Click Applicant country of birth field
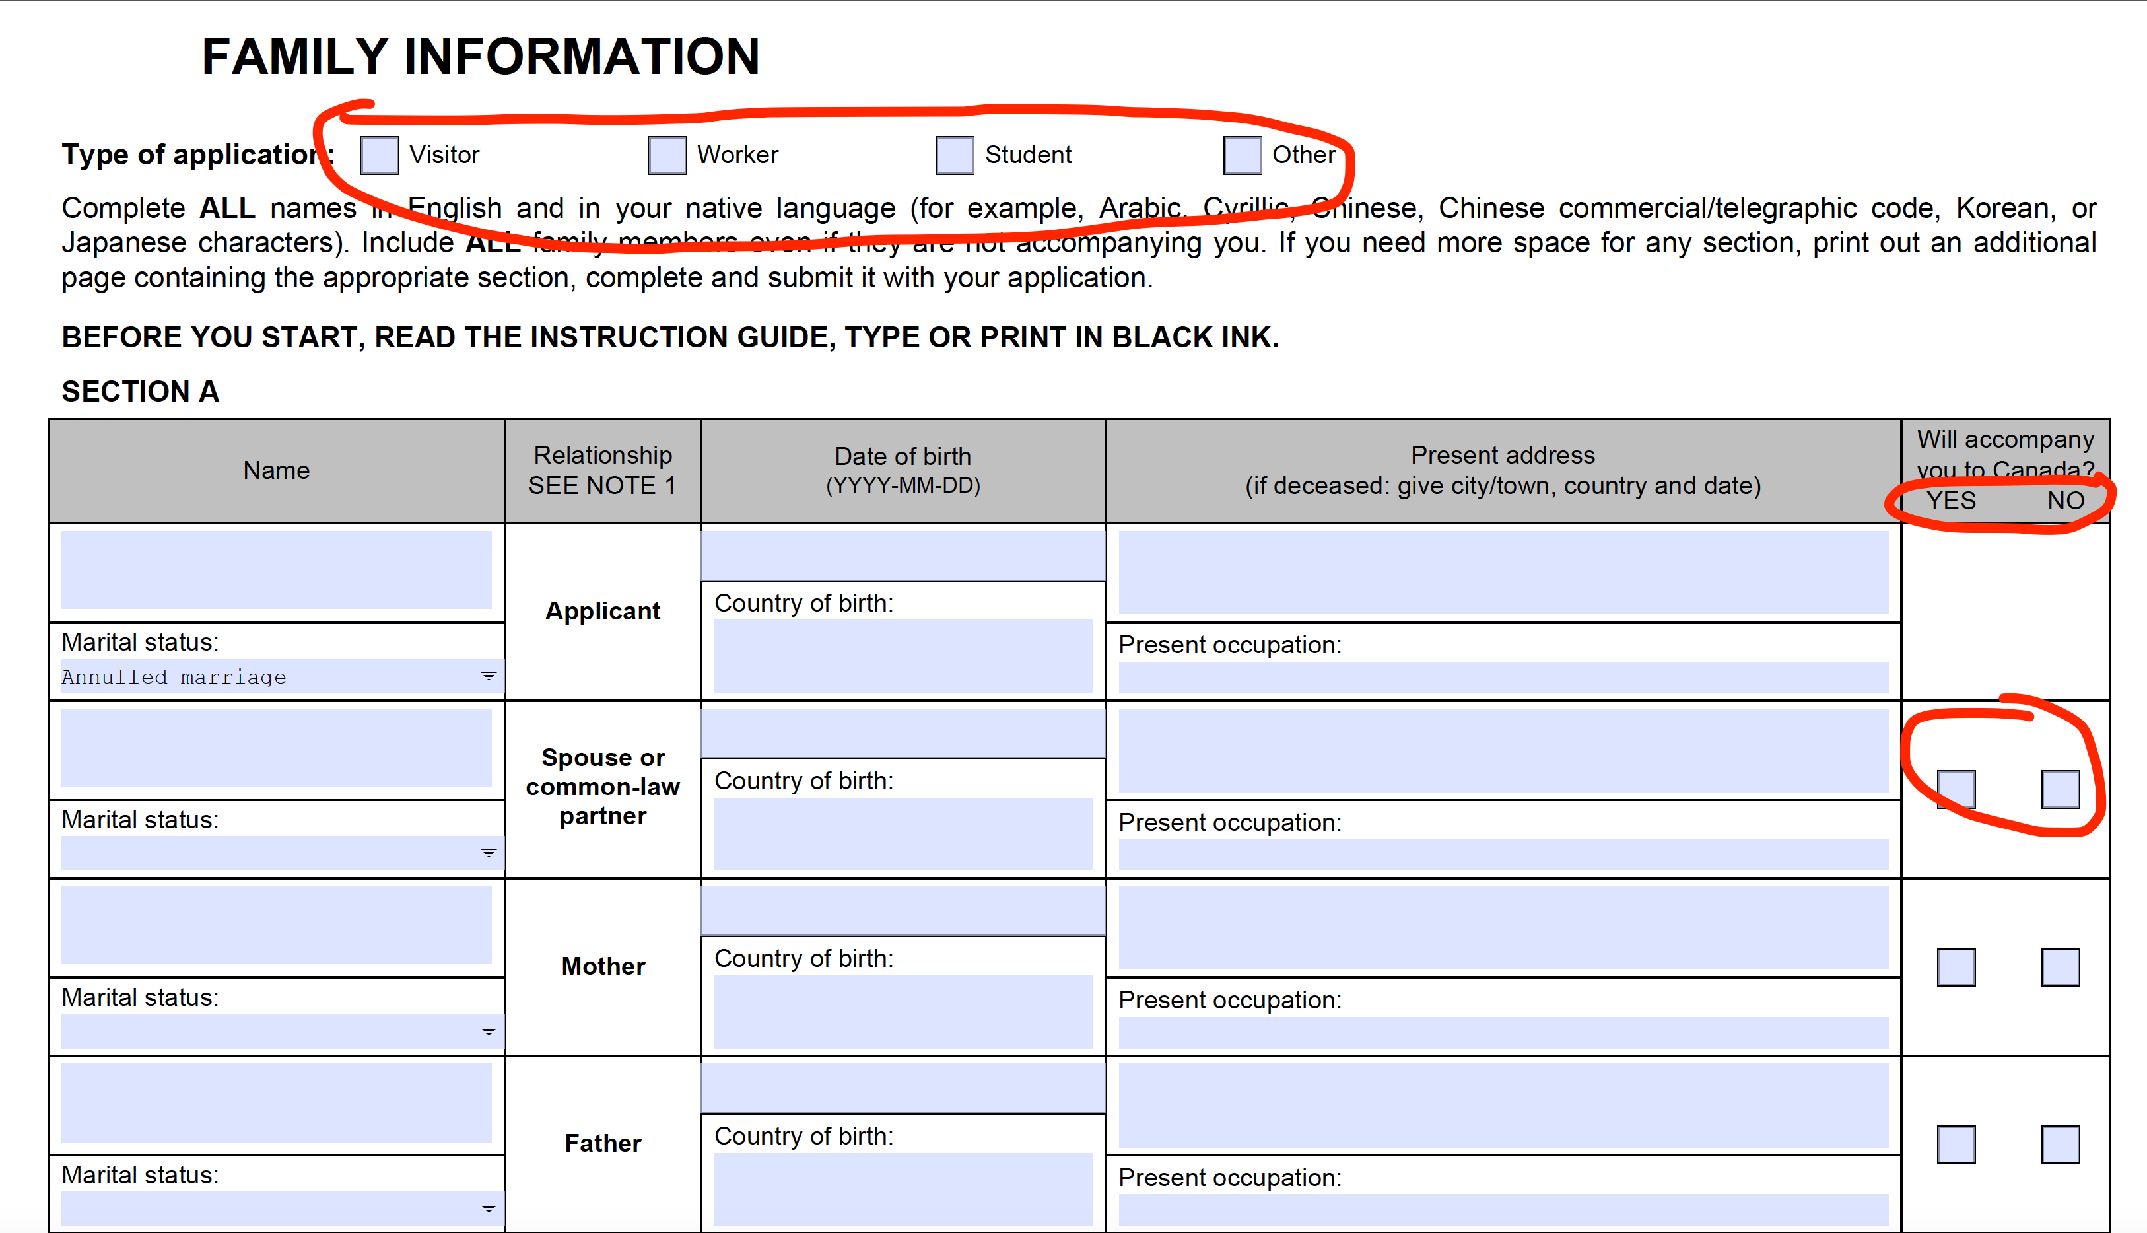 point(903,656)
